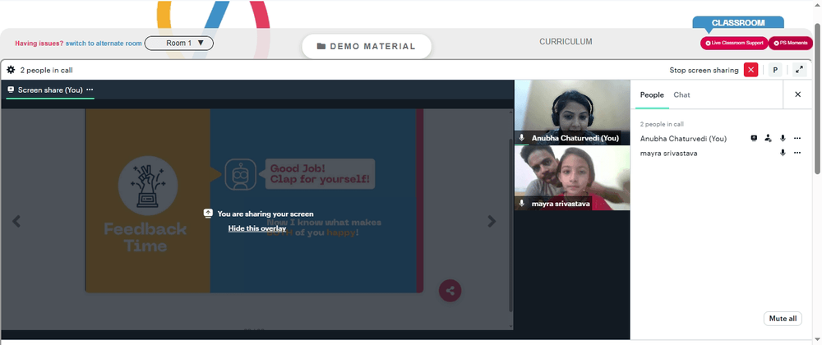Click Anubha's owner person icon in list
Viewport: 822px width, 345px height.
coord(768,138)
